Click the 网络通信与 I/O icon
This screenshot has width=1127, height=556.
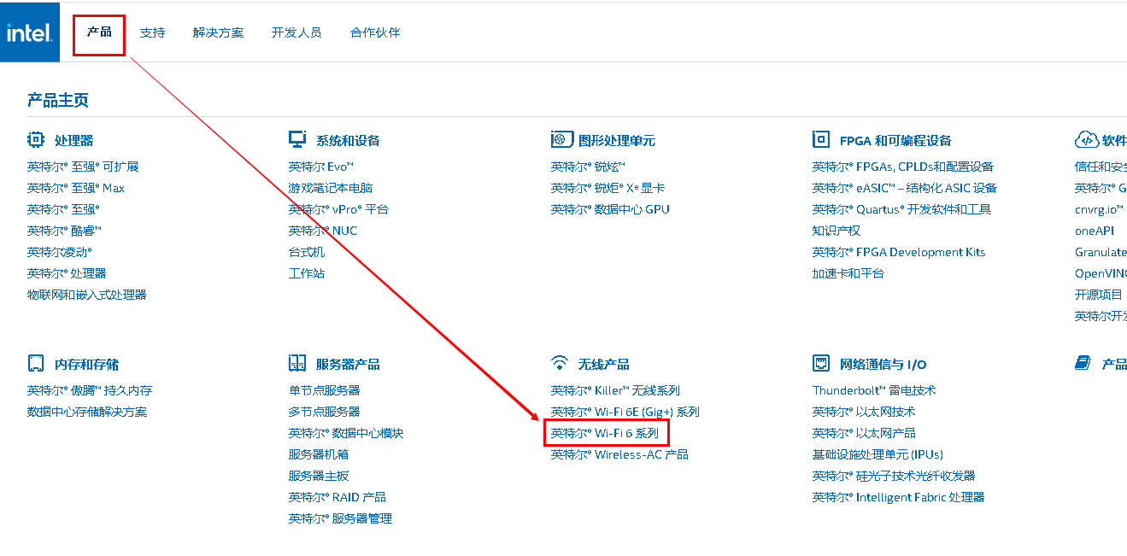821,364
